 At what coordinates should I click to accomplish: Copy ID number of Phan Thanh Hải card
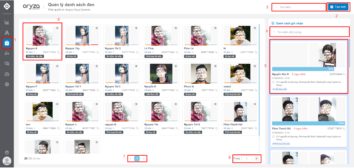[256, 128]
